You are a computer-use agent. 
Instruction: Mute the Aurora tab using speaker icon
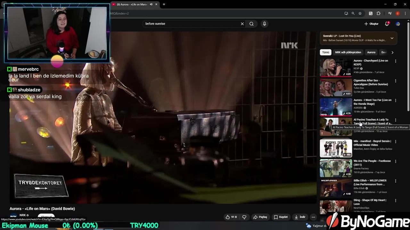click(x=151, y=4)
